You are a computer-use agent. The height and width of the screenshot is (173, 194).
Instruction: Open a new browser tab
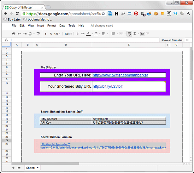pyautogui.click(x=48, y=7)
